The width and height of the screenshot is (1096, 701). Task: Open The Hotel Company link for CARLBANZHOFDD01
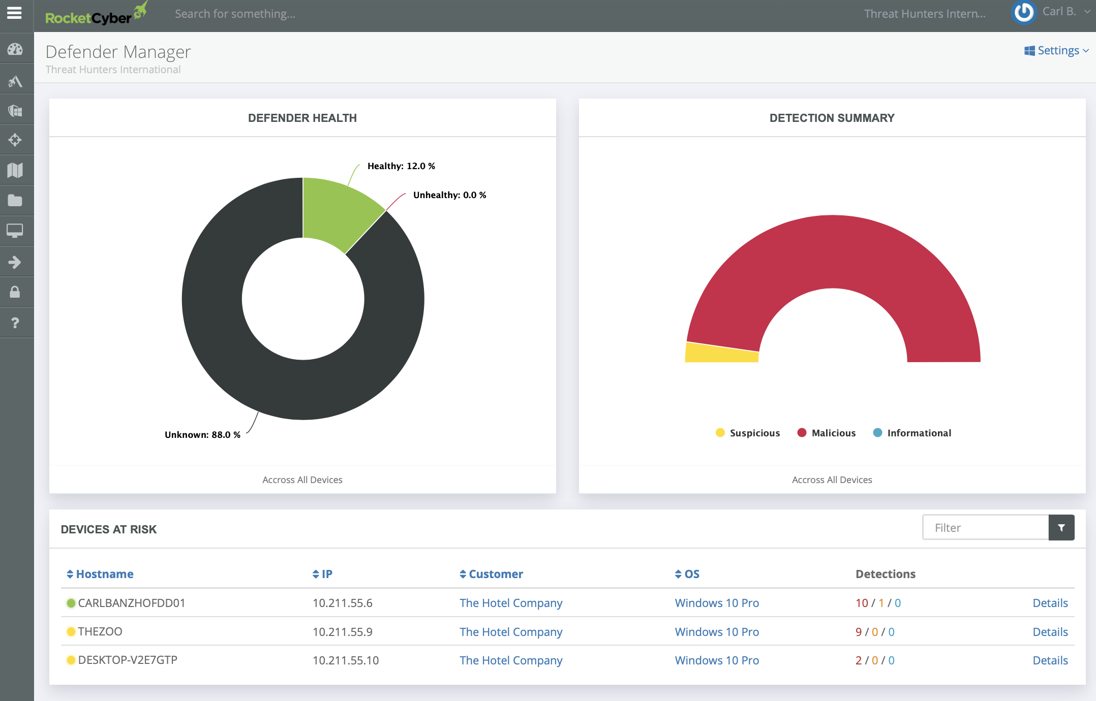pyautogui.click(x=511, y=603)
